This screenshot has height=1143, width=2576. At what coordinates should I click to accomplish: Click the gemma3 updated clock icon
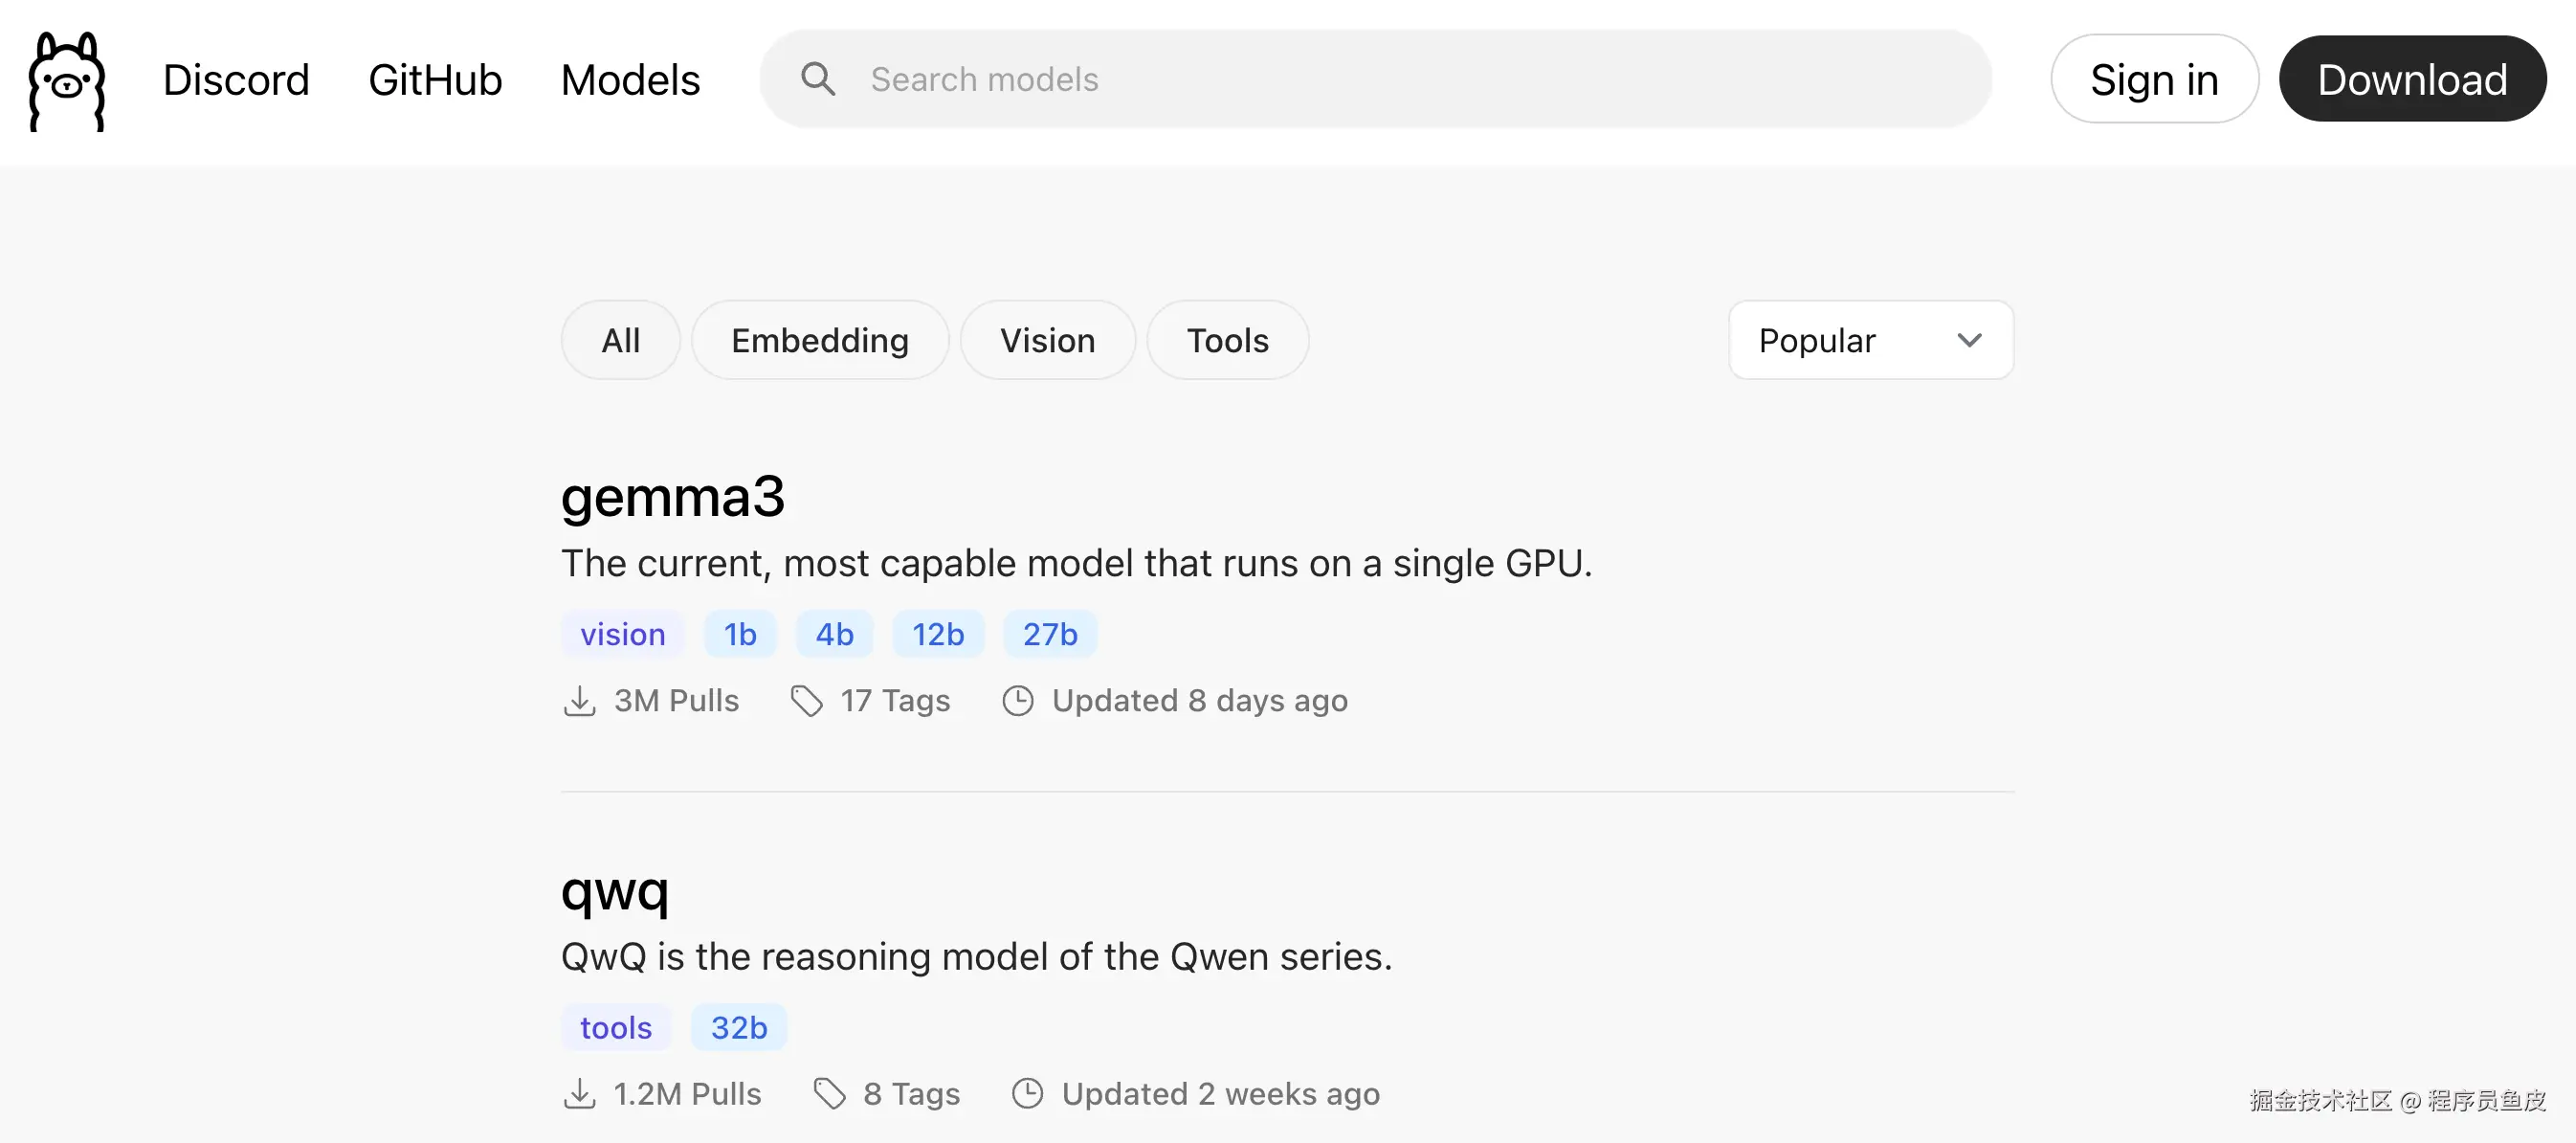pos(1017,701)
